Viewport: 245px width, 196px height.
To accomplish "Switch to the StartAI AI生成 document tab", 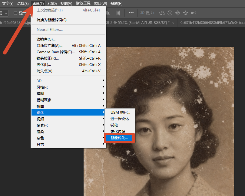I will click(138, 23).
